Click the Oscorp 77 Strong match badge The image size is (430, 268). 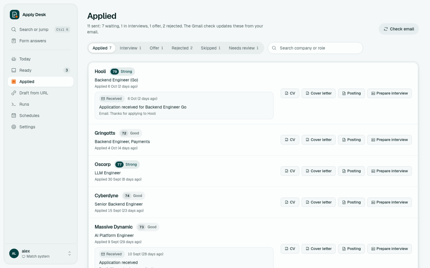pyautogui.click(x=127, y=164)
